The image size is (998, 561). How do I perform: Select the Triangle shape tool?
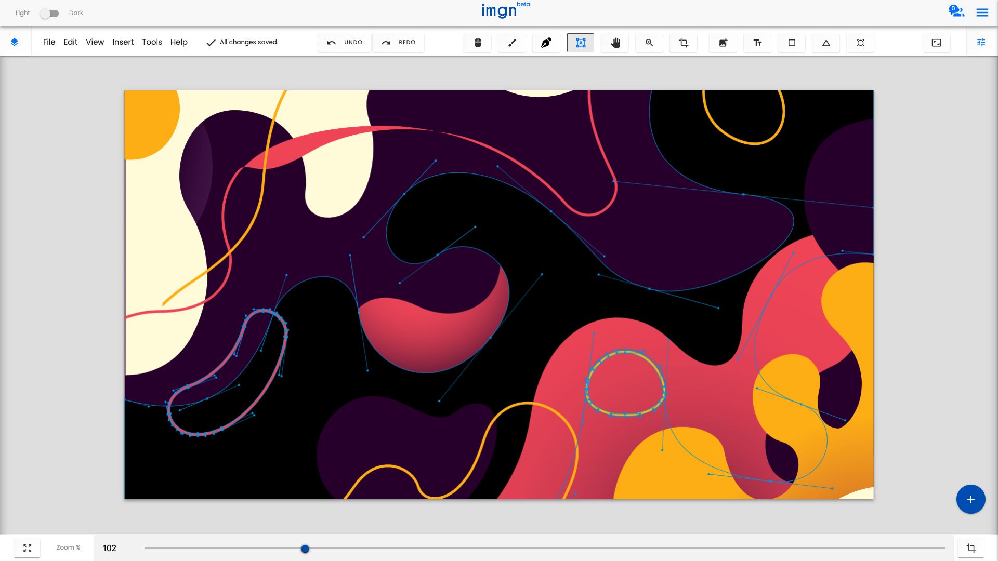point(826,43)
